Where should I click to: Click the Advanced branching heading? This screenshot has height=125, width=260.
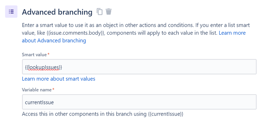(57, 12)
